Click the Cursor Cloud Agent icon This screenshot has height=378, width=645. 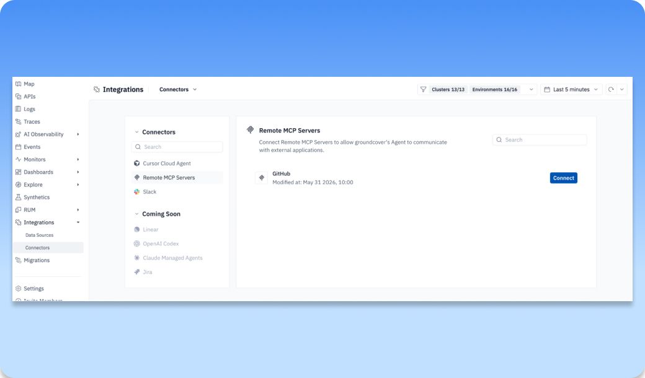[x=137, y=164]
